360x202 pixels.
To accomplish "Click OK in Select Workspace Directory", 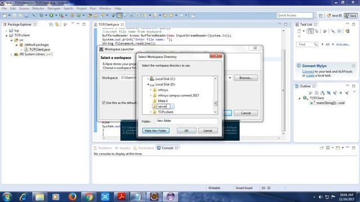I will point(186,131).
